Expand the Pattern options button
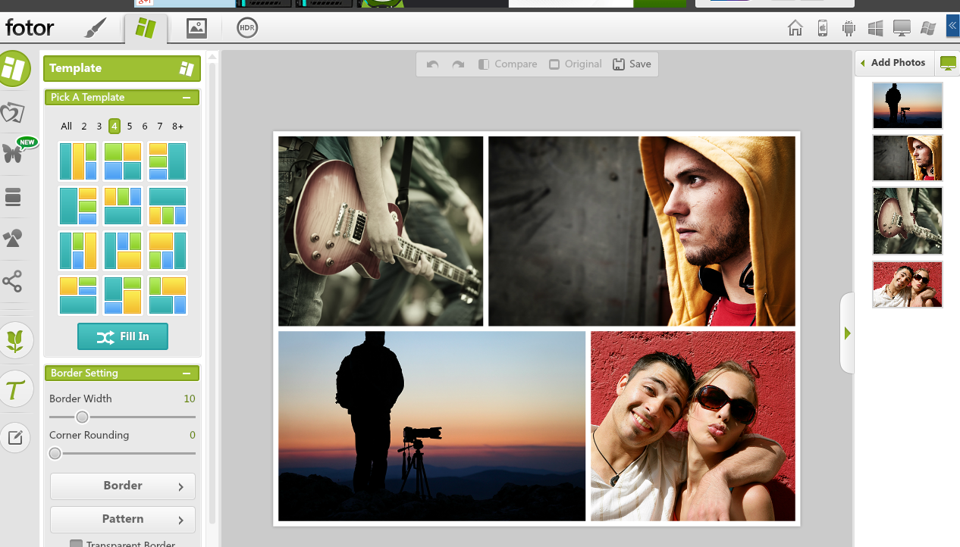 123,519
